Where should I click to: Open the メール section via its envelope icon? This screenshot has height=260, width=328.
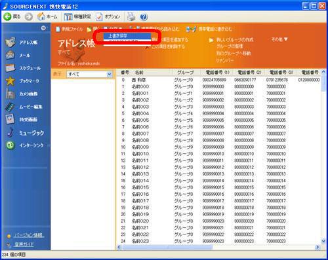coord(10,55)
